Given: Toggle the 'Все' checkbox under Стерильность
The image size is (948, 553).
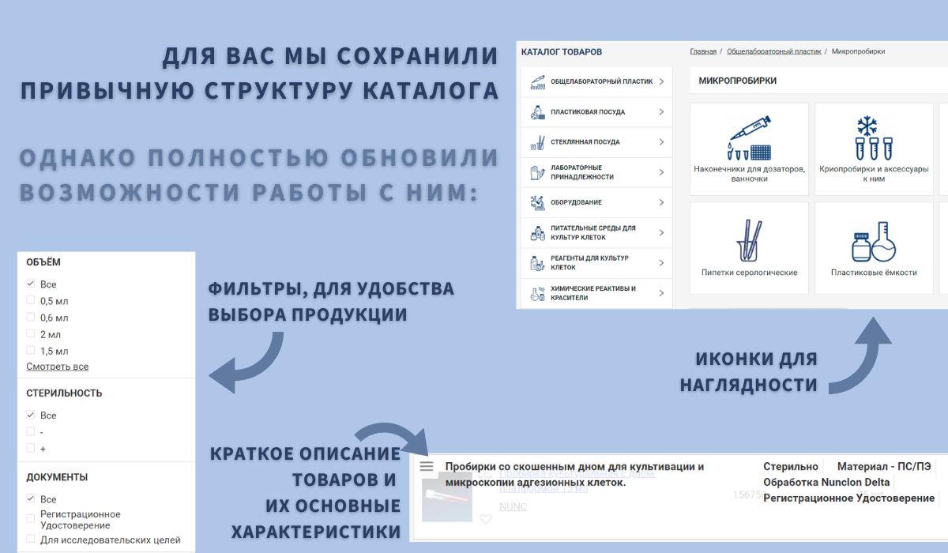Looking at the screenshot, I should pos(31,415).
